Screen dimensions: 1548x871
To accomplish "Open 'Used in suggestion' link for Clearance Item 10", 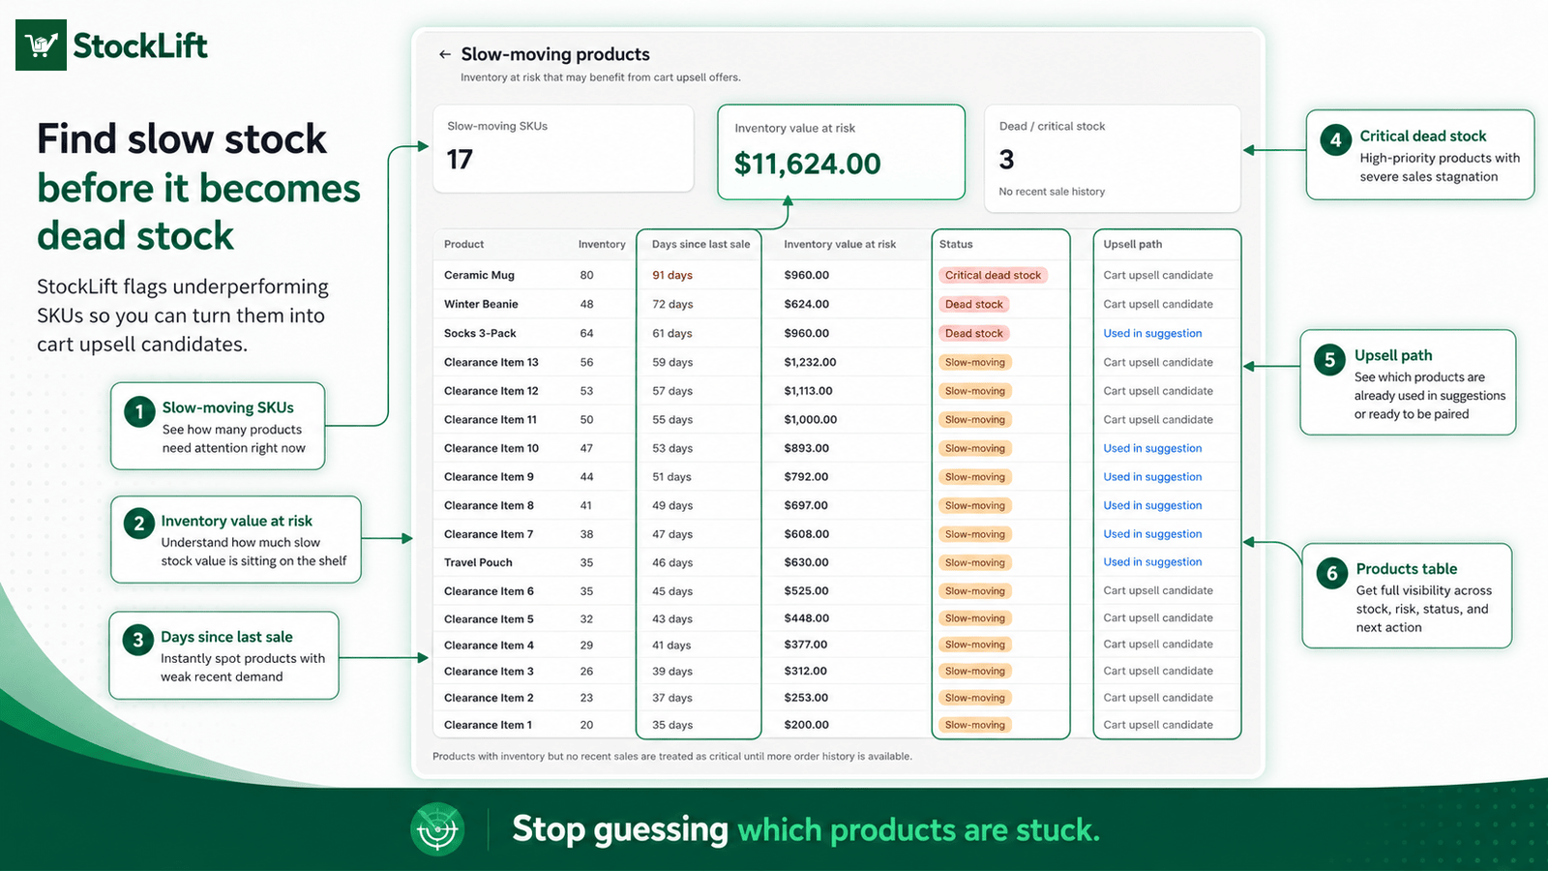I will 1152,448.
